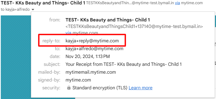216x99 pixels.
Task: Click the date Nov 20, 2024 value
Action: 88,56
